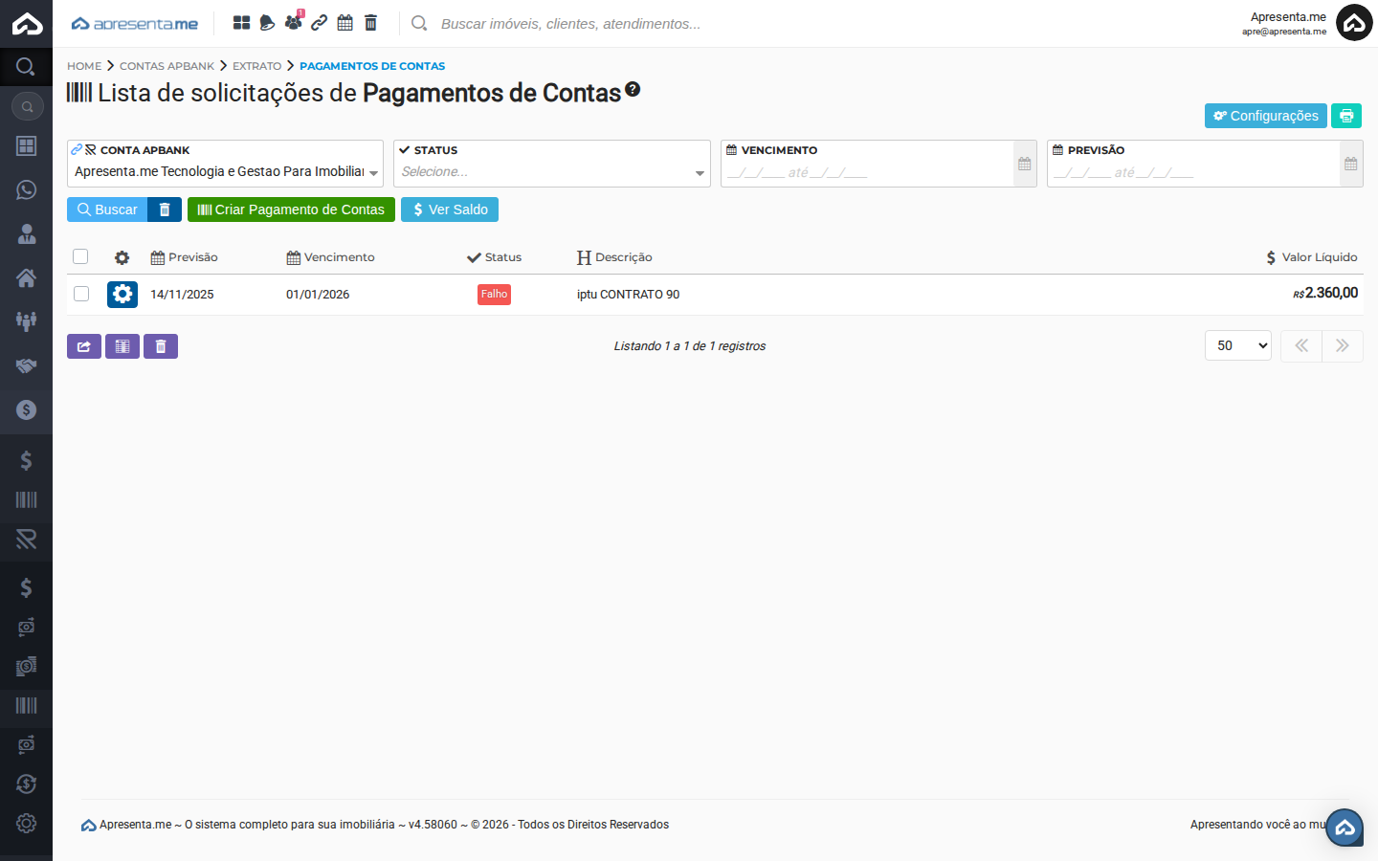The width and height of the screenshot is (1378, 861).
Task: Open the calendar icon in the top toolbar
Action: [x=344, y=22]
